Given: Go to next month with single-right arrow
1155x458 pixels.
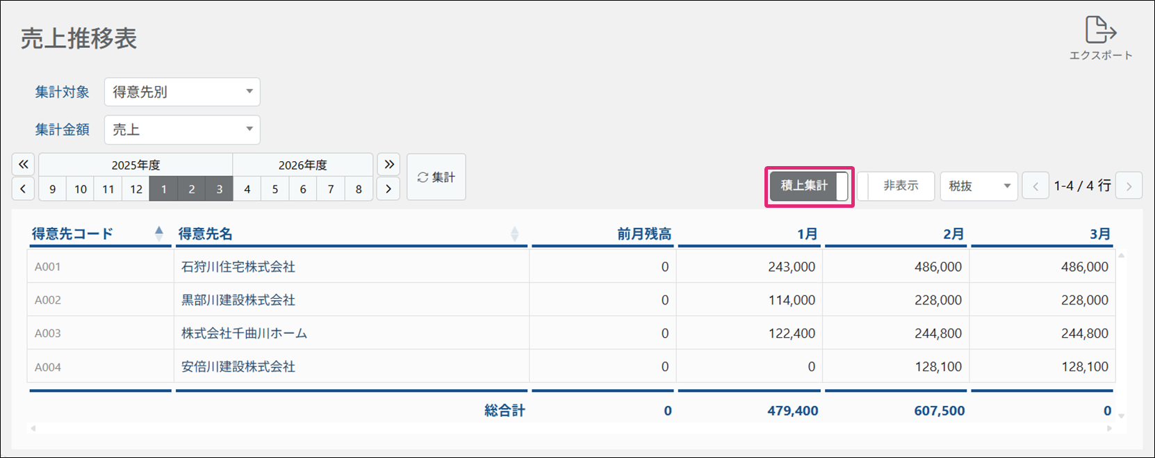Looking at the screenshot, I should pos(388,189).
